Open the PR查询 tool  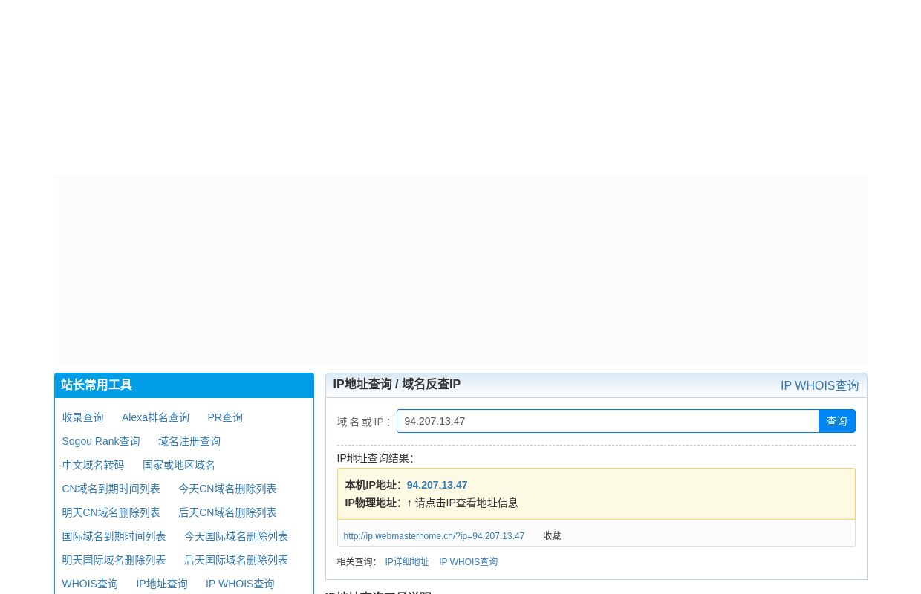click(224, 417)
